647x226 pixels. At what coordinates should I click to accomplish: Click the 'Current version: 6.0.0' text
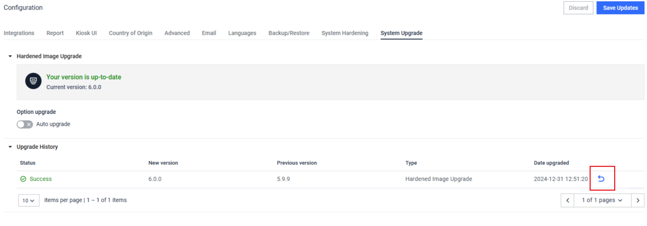click(74, 87)
